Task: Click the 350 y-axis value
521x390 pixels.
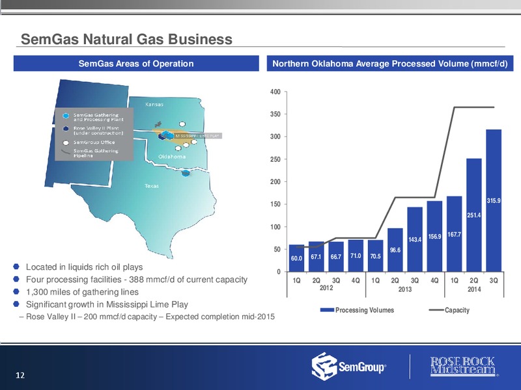Action: (x=275, y=114)
